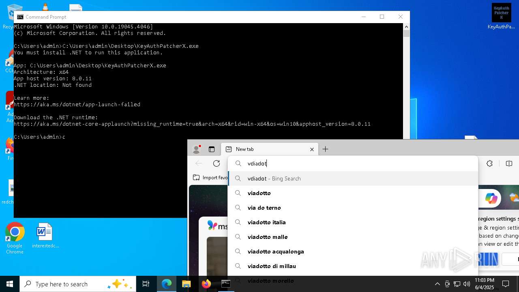
Task: Select Google Chrome desktop shortcut
Action: pos(15,238)
